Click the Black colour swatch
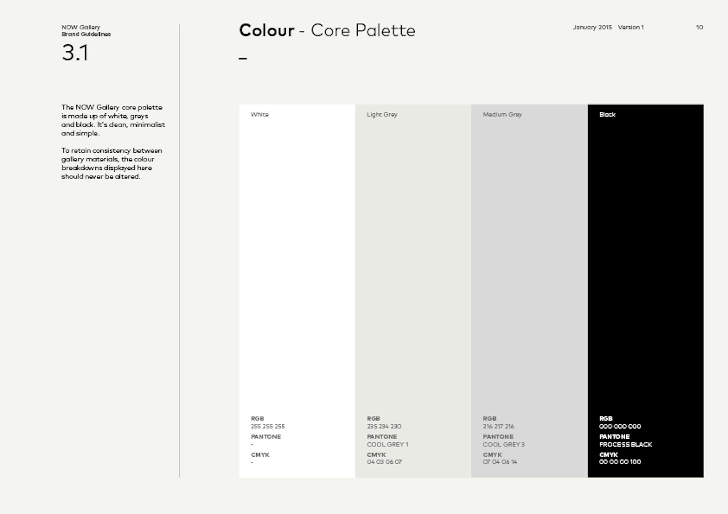Screen dimensions: 728x514 tap(645, 254)
